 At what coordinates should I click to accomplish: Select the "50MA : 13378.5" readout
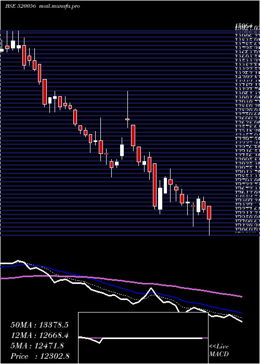coord(40,325)
